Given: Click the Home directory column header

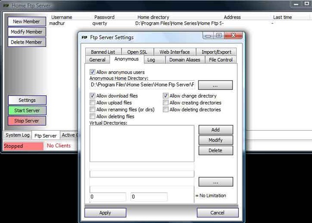Looking at the screenshot, I should point(153,17).
